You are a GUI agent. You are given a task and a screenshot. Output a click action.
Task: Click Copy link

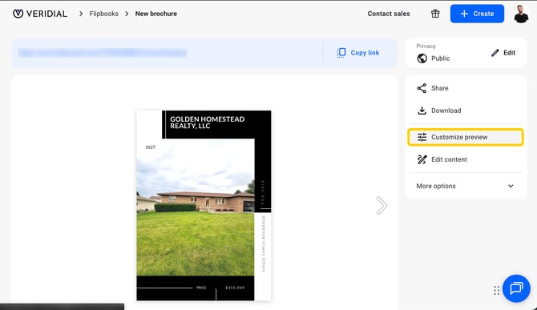[x=358, y=53]
